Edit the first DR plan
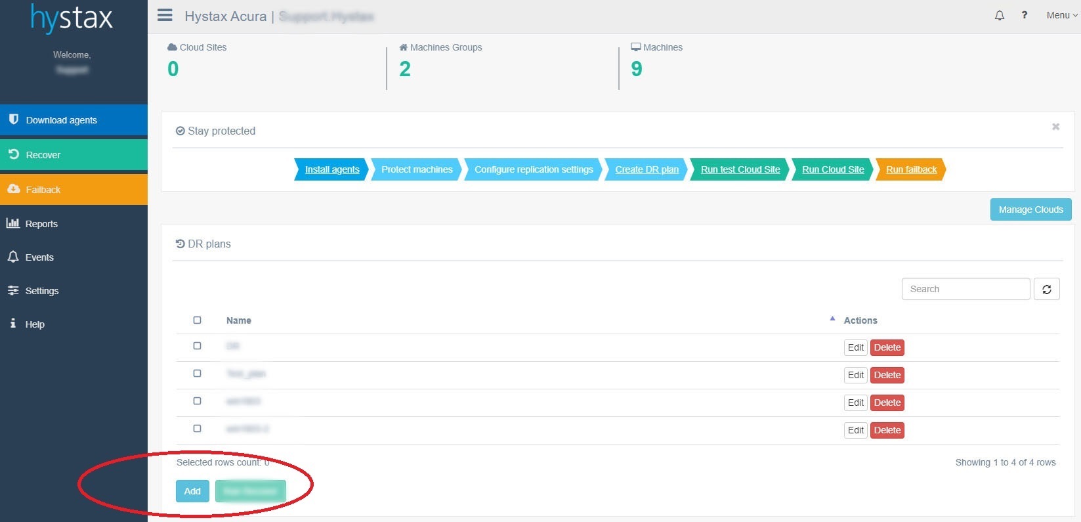Image resolution: width=1081 pixels, height=522 pixels. 856,347
